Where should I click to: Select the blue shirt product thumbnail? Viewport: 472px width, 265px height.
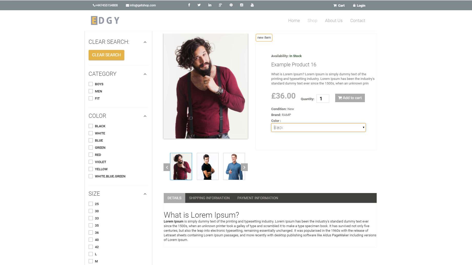(234, 166)
